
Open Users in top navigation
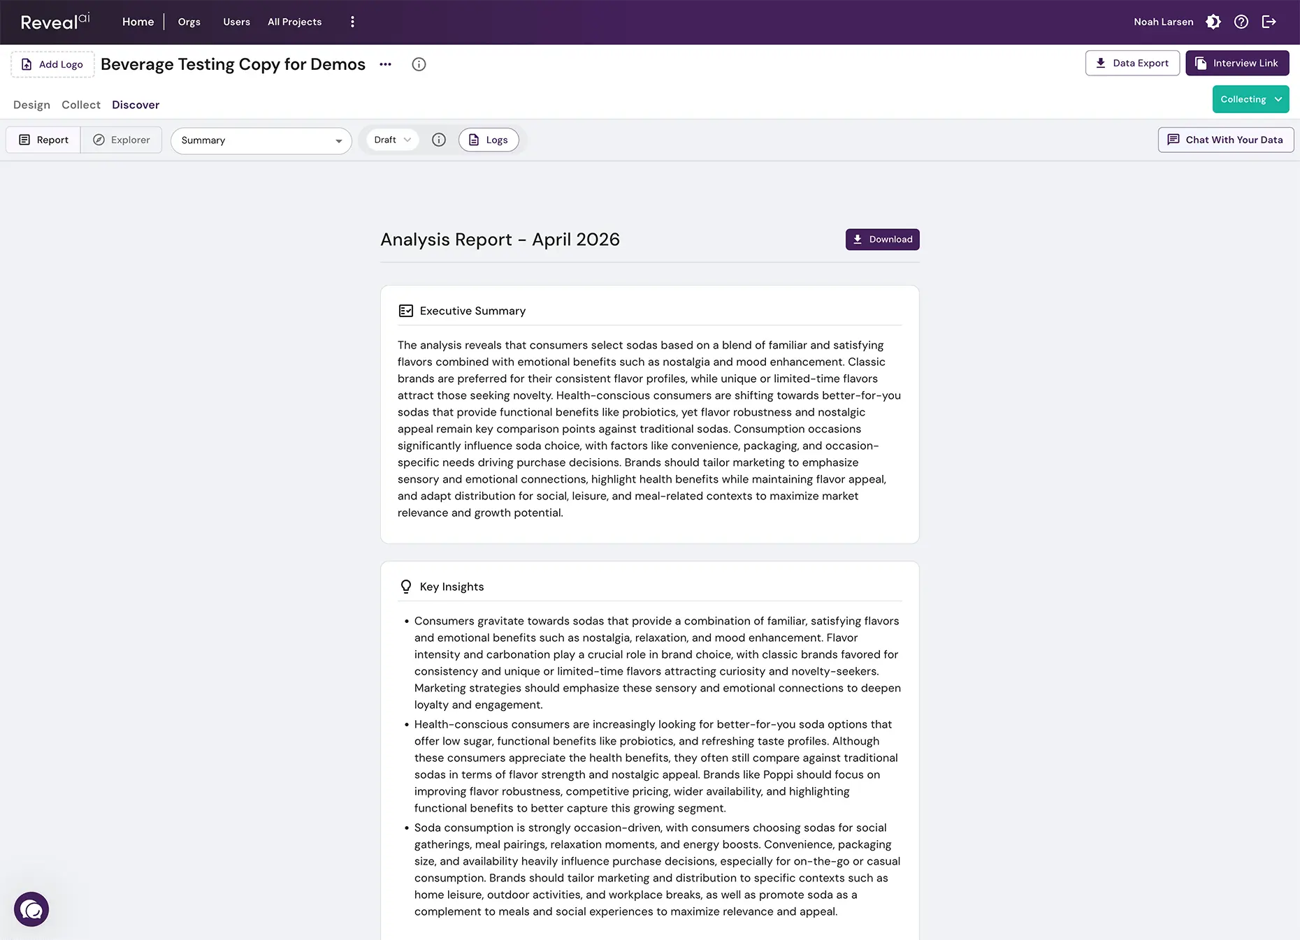236,22
